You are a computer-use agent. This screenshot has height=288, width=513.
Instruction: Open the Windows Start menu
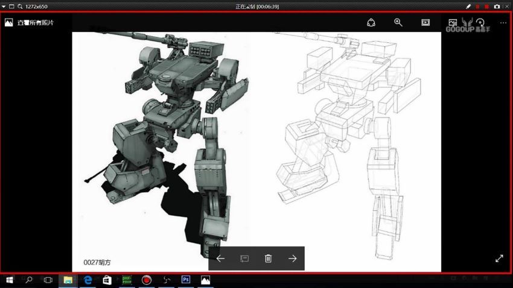pos(10,280)
